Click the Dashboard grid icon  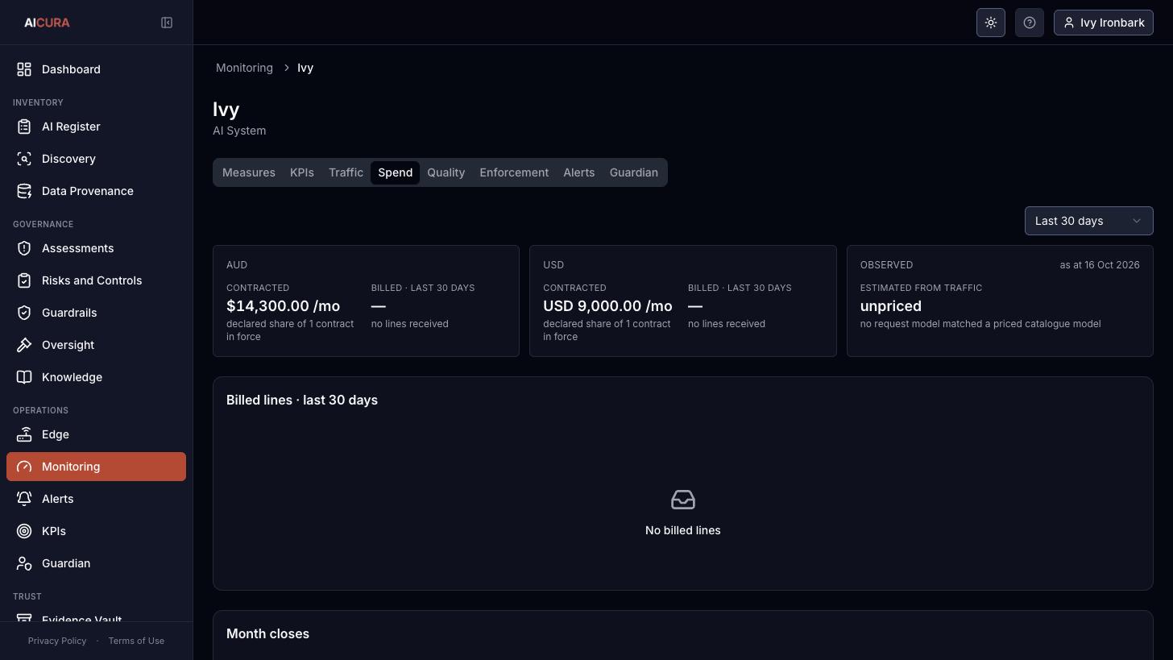tap(24, 69)
